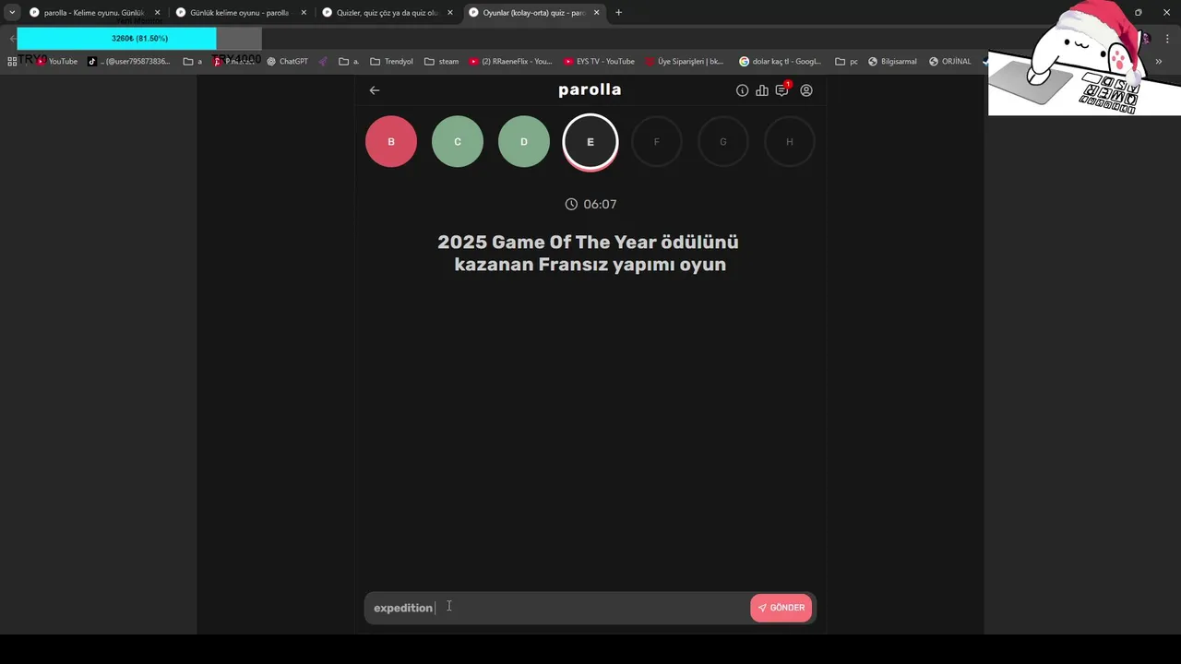Click the GÖNDER send button
The image size is (1181, 664).
[781, 608]
